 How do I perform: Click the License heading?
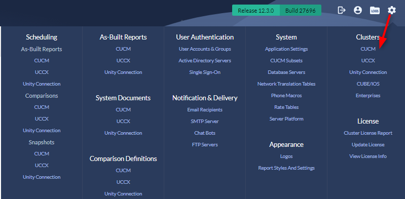pos(368,121)
